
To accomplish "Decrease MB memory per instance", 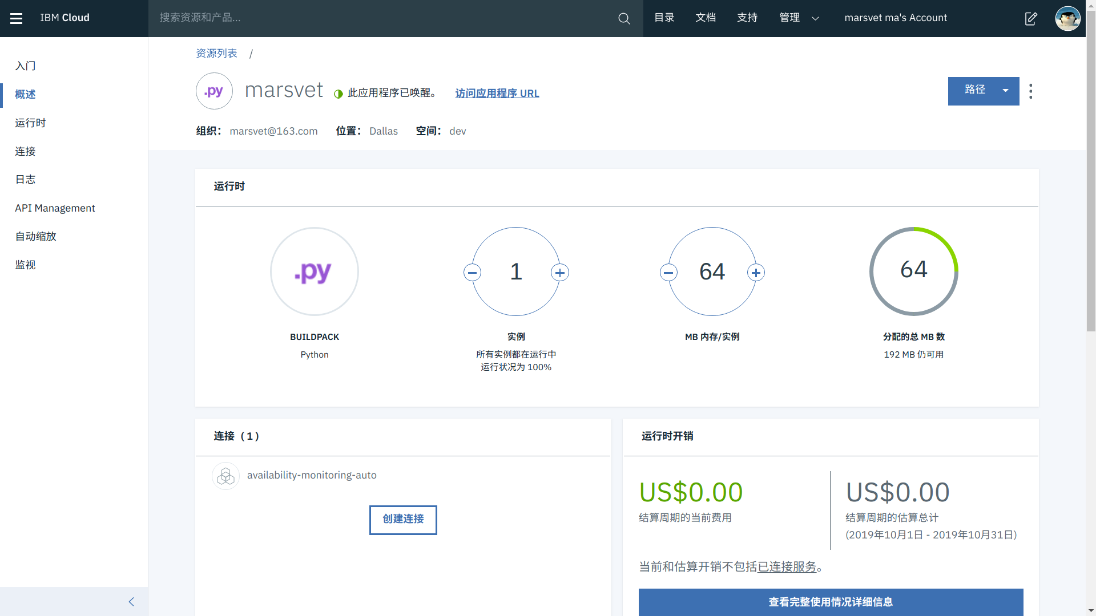I will tap(668, 273).
